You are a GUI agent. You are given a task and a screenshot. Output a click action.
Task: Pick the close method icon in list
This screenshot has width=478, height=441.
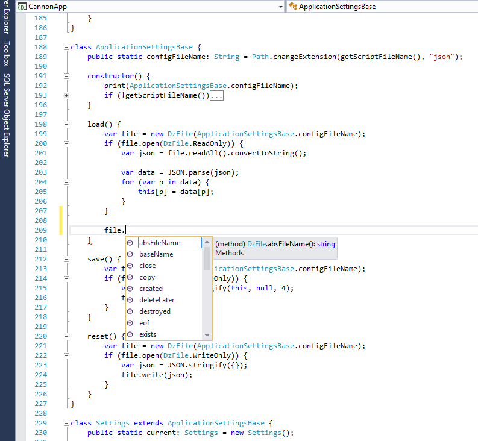[x=130, y=266]
